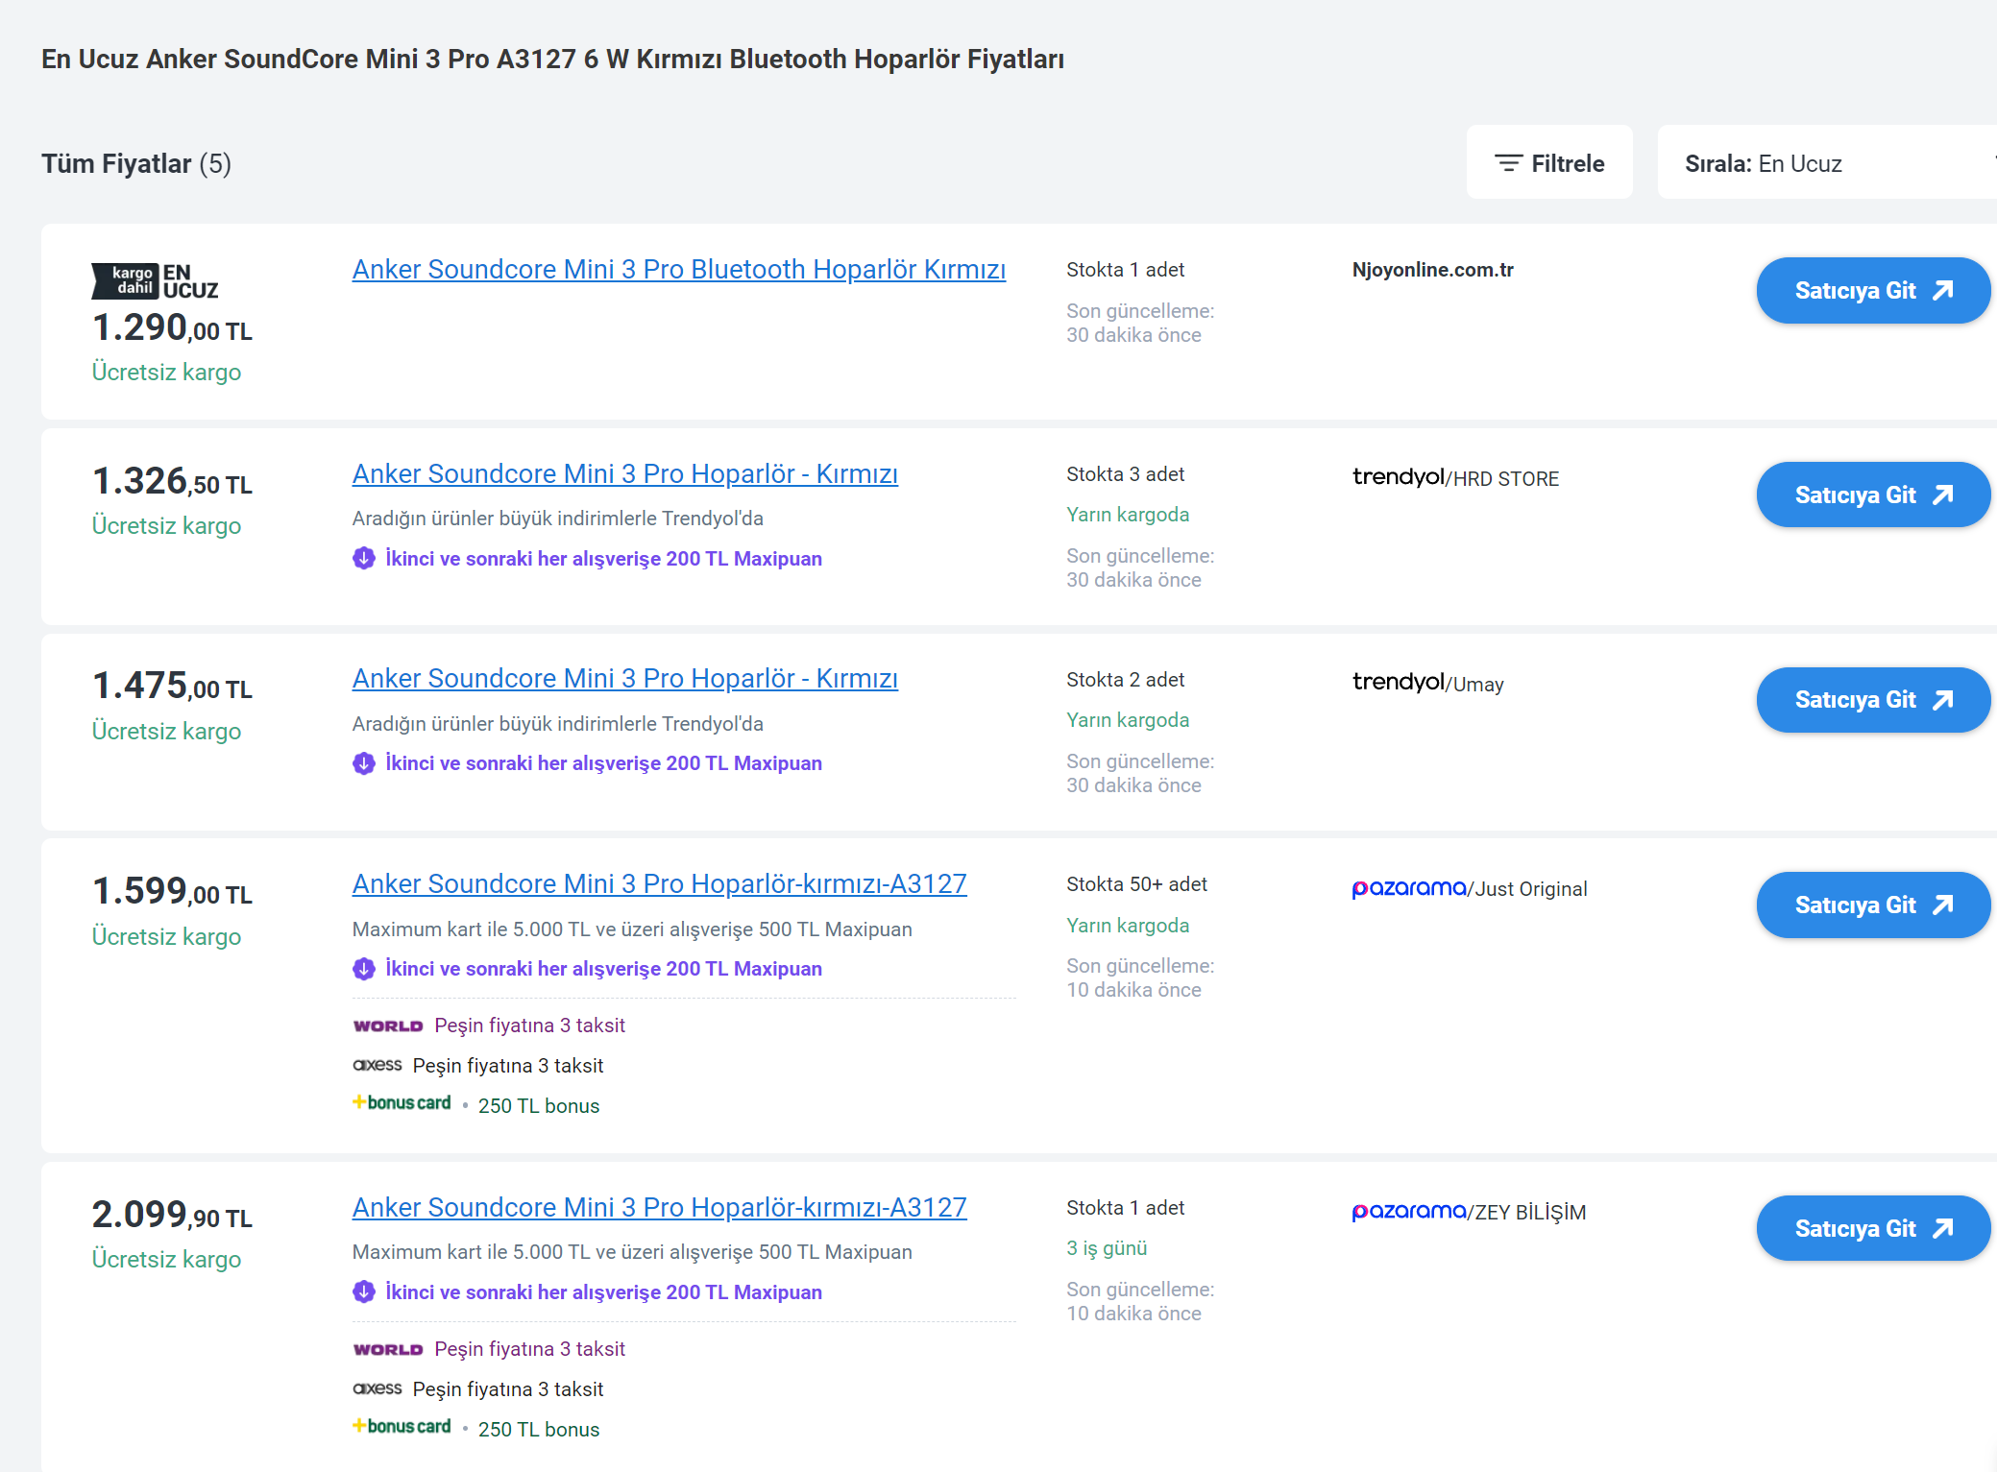The height and width of the screenshot is (1472, 1997).
Task: Click Satıcıya Git for Njoyonline.com.tr
Action: pyautogui.click(x=1873, y=291)
